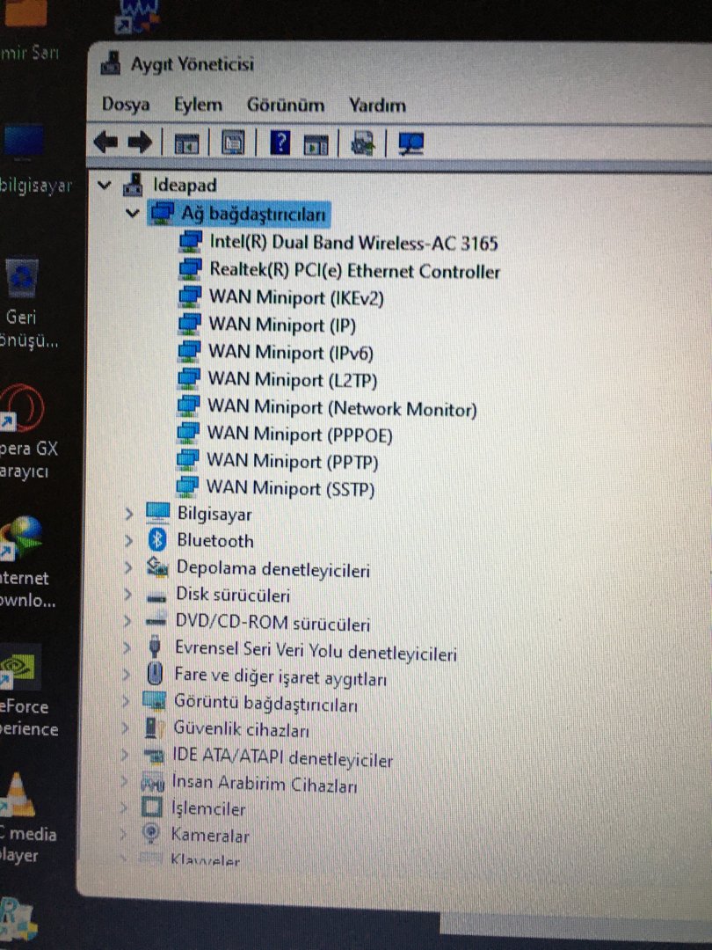Viewport: 712px width, 950px height.
Task: Select the İşlemciler category label
Action: 208,809
